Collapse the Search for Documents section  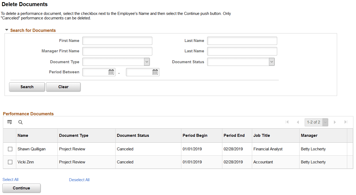point(6,30)
